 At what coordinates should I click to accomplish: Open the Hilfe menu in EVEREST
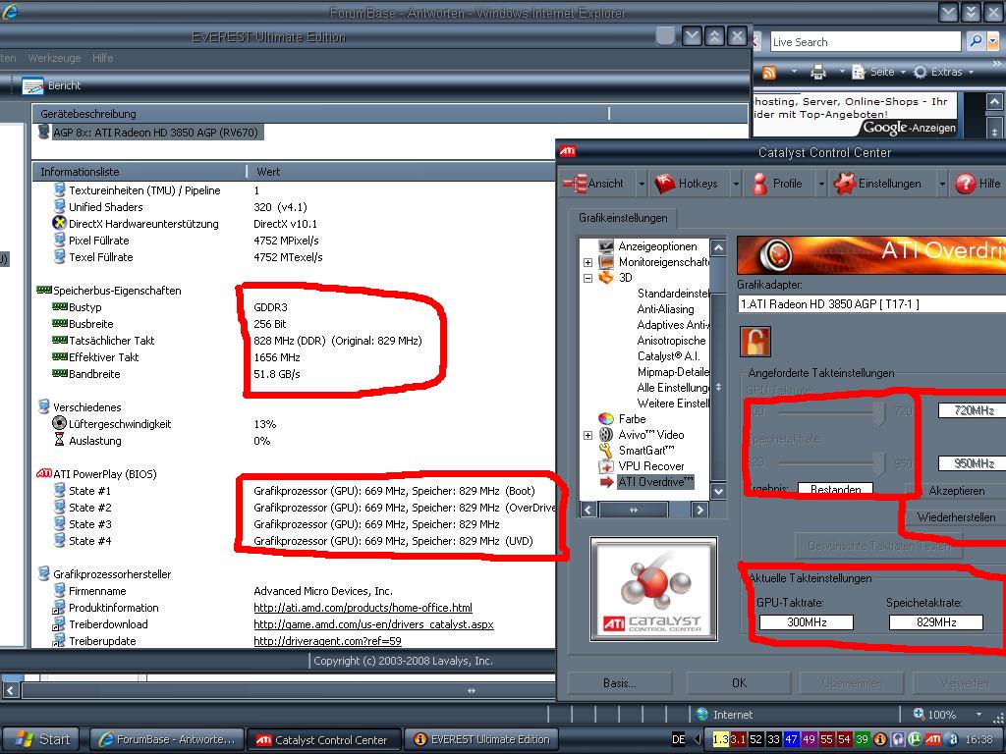[x=102, y=58]
